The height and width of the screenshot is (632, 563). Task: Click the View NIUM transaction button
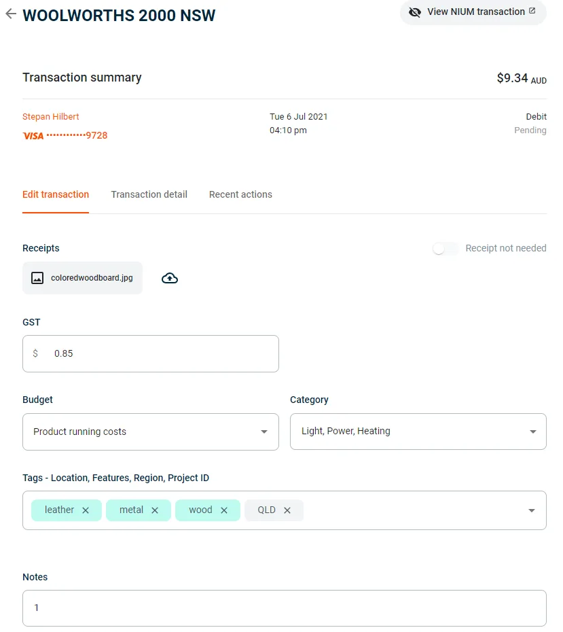click(x=473, y=12)
